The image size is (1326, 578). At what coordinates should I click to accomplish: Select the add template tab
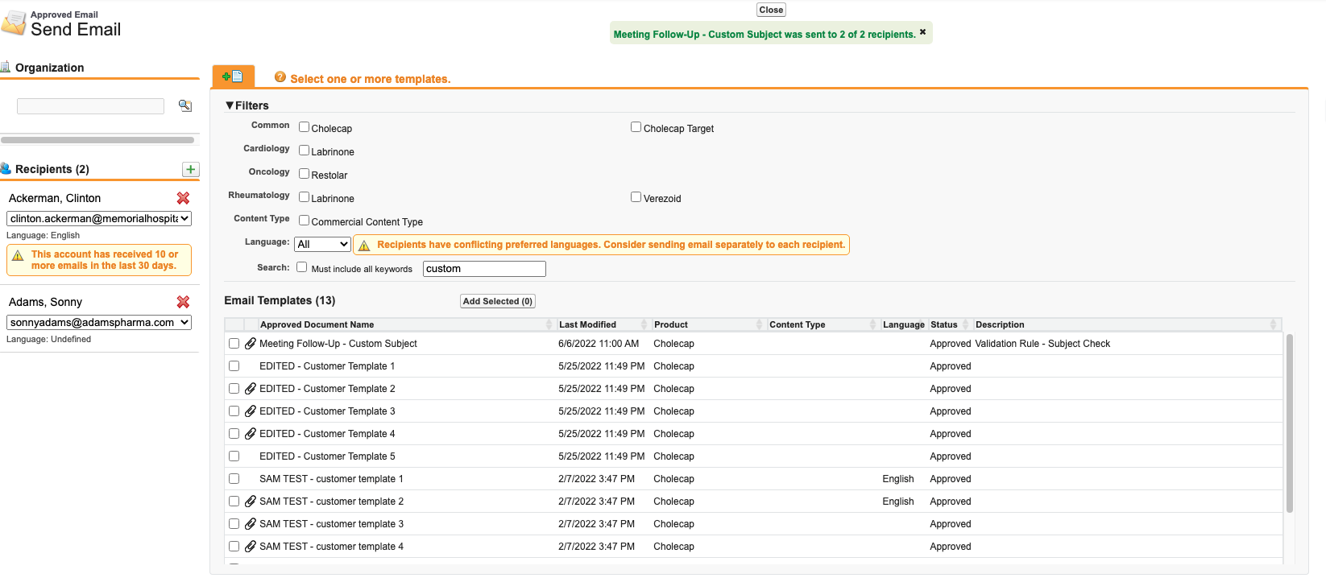[233, 76]
